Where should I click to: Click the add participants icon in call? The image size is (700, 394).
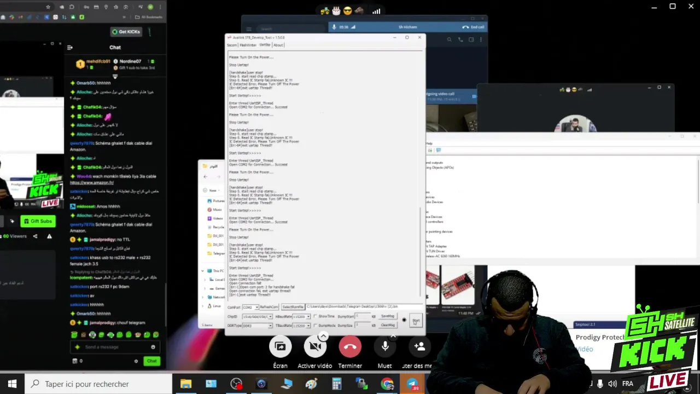pos(420,346)
